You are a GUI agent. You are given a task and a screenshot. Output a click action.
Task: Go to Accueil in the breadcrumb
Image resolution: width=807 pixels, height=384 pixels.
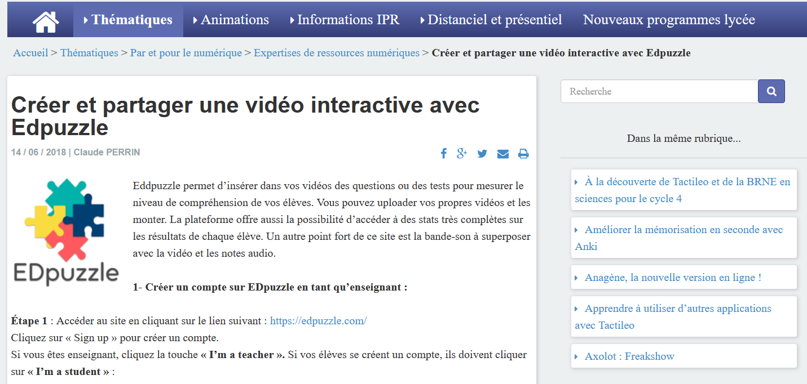point(30,53)
